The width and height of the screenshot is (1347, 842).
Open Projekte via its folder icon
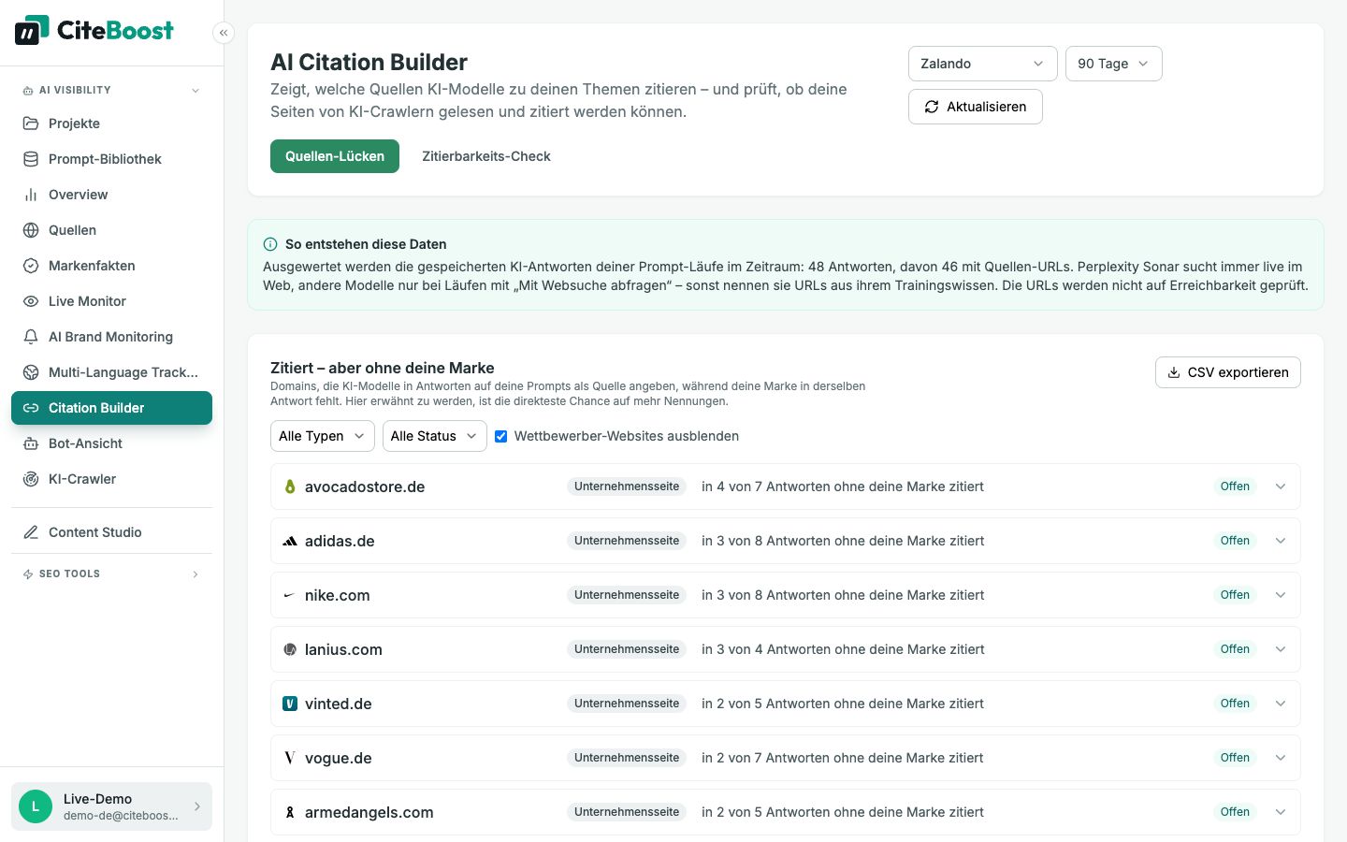[x=31, y=123]
